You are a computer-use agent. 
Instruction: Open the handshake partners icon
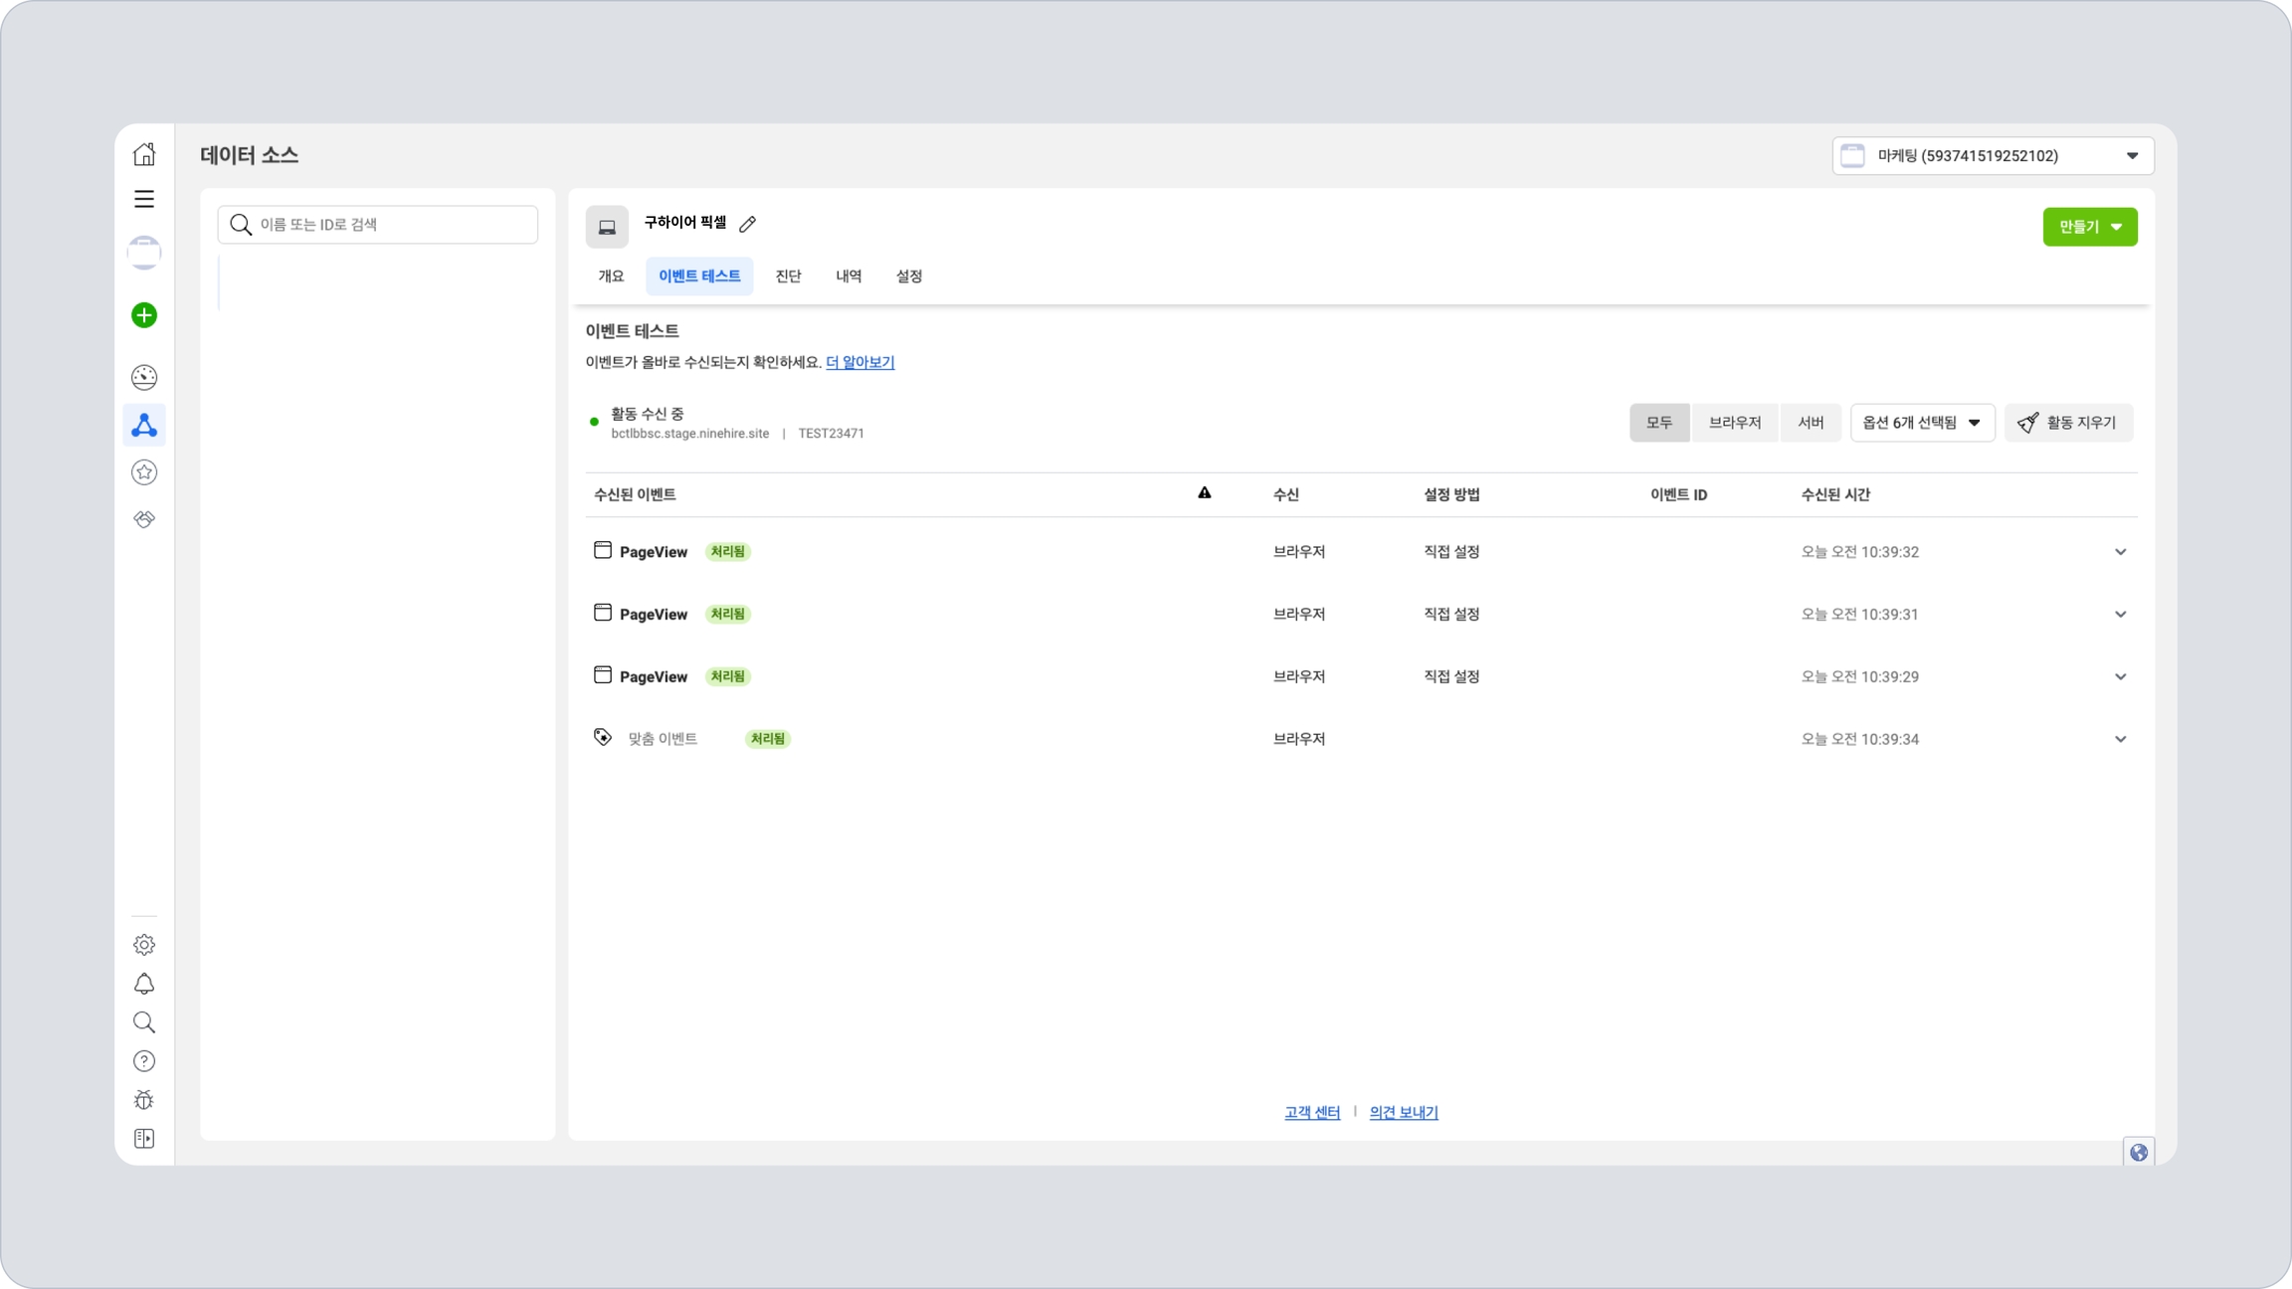point(144,519)
